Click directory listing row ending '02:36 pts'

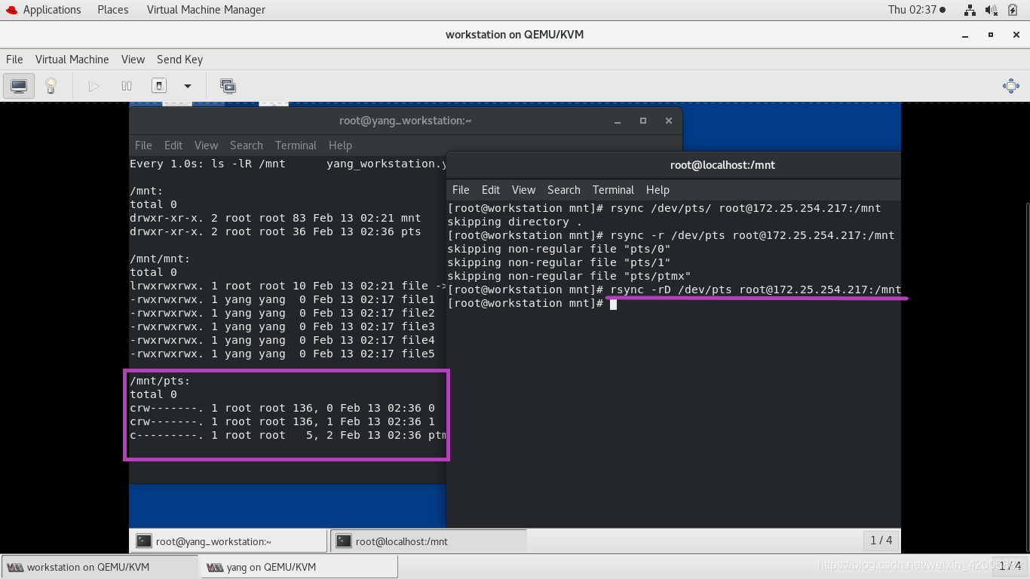[275, 231]
